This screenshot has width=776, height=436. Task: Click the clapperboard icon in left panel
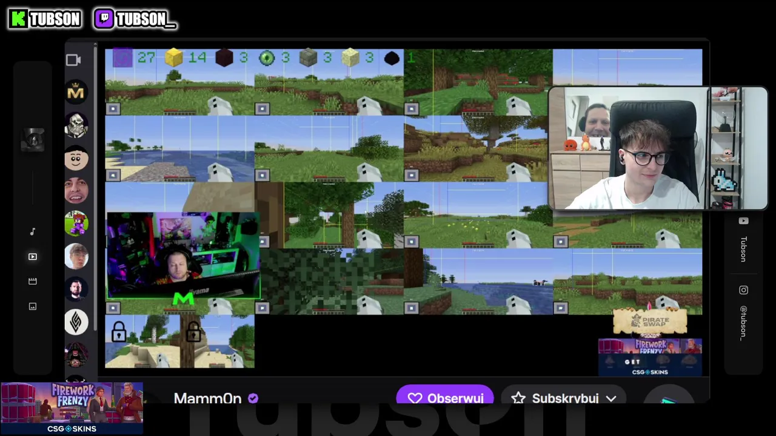(33, 281)
